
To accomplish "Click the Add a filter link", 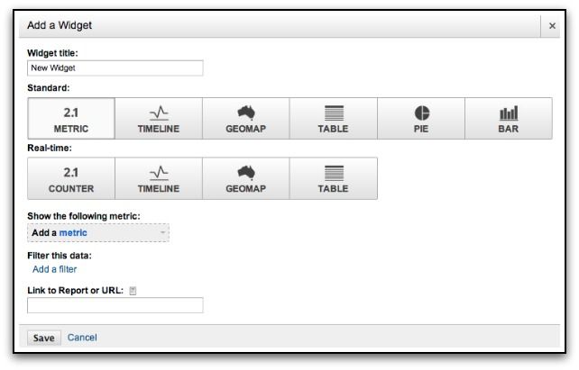I will point(55,269).
